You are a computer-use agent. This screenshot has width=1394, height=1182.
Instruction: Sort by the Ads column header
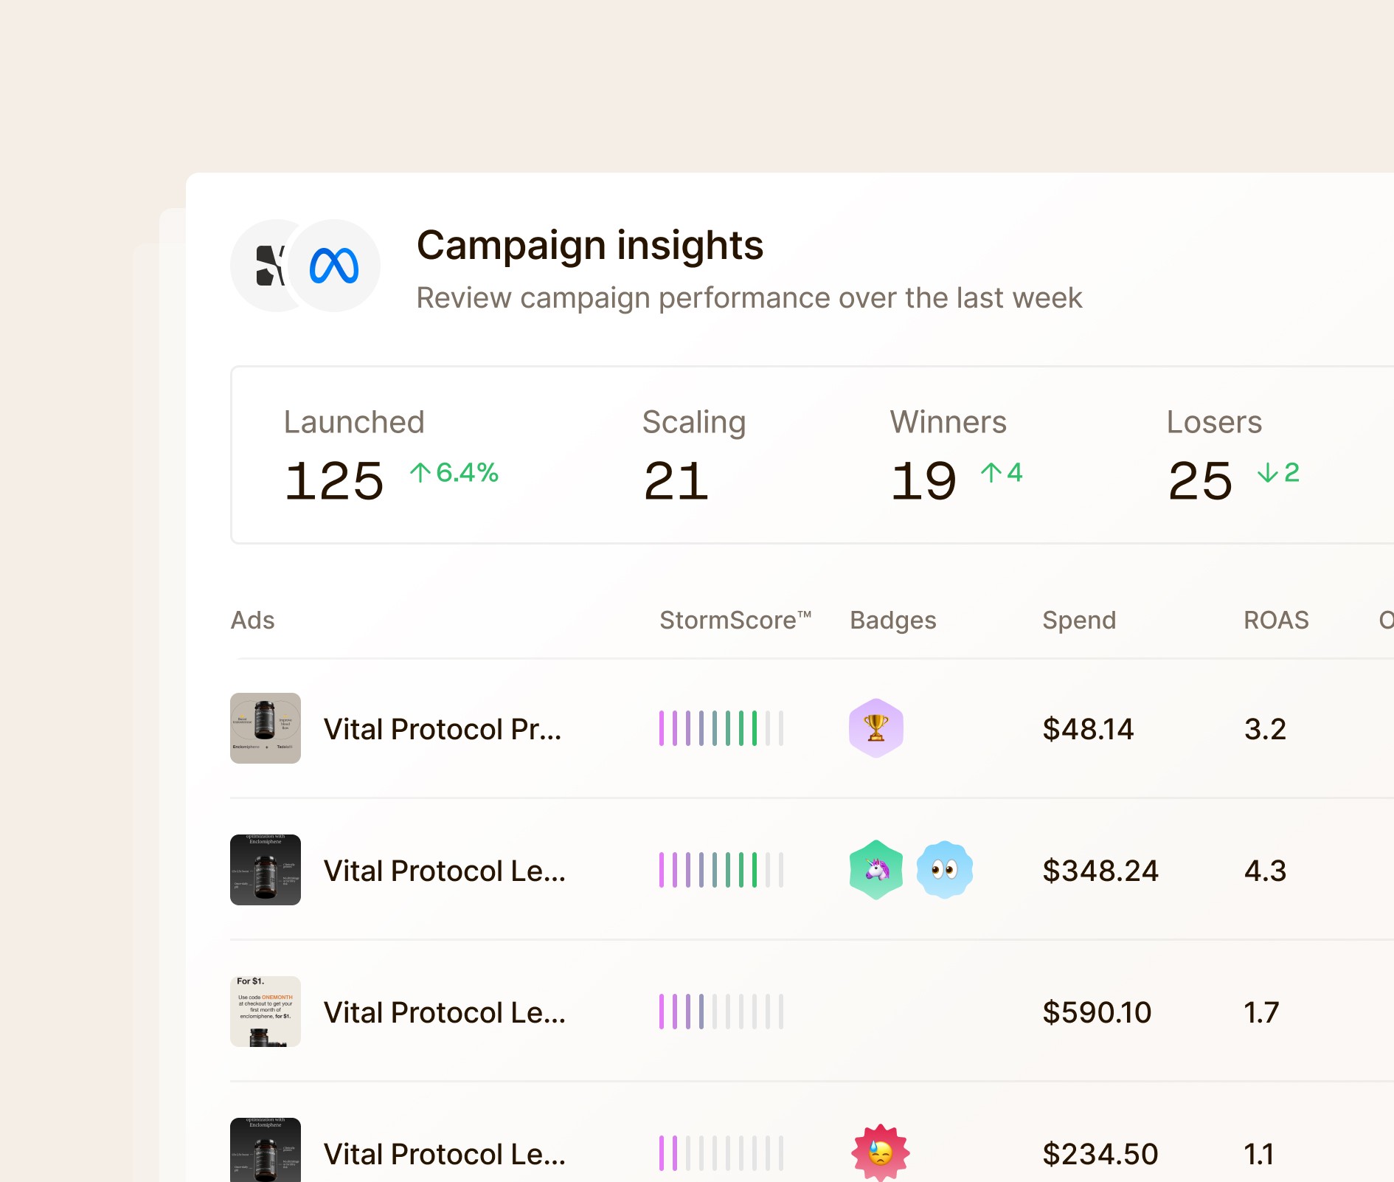253,621
